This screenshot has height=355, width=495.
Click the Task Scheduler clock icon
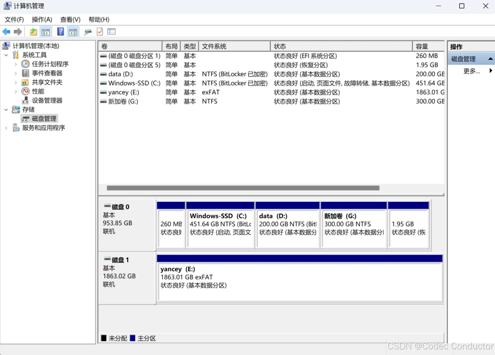25,64
